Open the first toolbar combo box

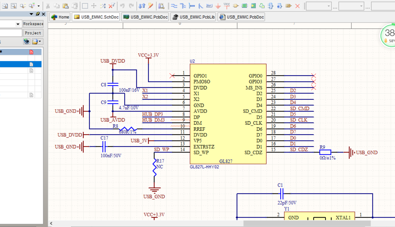pyautogui.click(x=319, y=6)
